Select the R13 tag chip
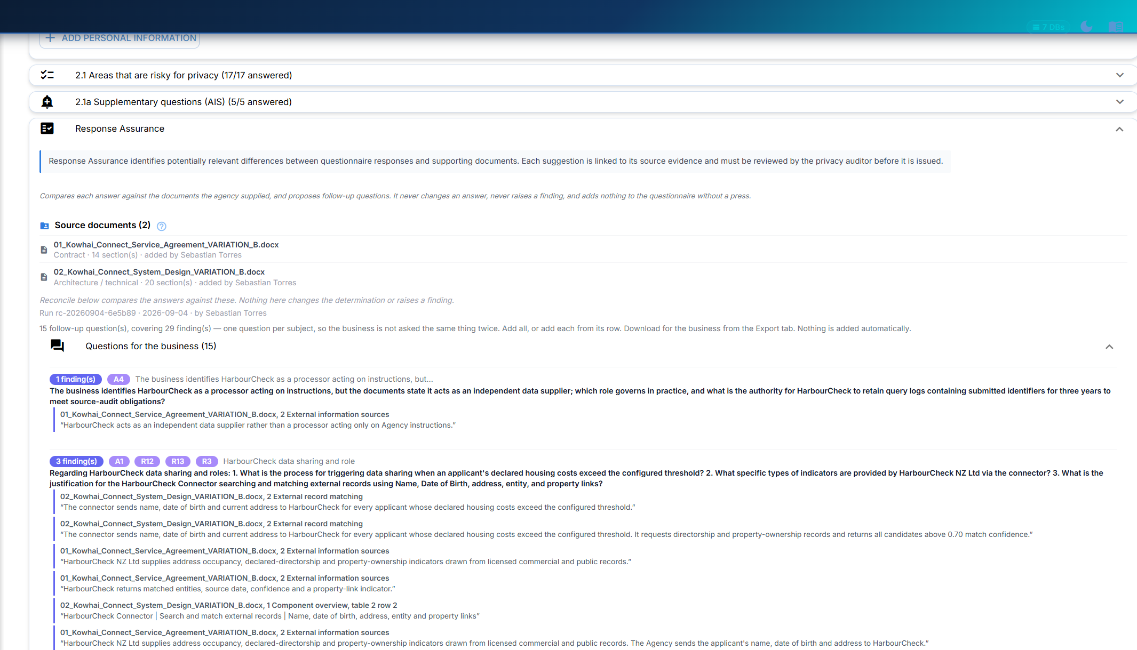Viewport: 1137px width, 650px height. coord(178,461)
